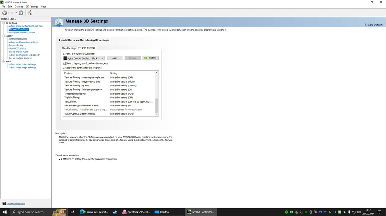Open the Desktop menu

[x=19, y=7]
